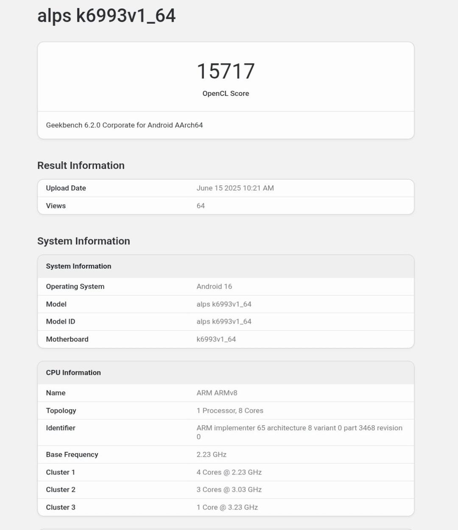Click the System Information table header
This screenshot has height=530, width=458.
click(226, 266)
